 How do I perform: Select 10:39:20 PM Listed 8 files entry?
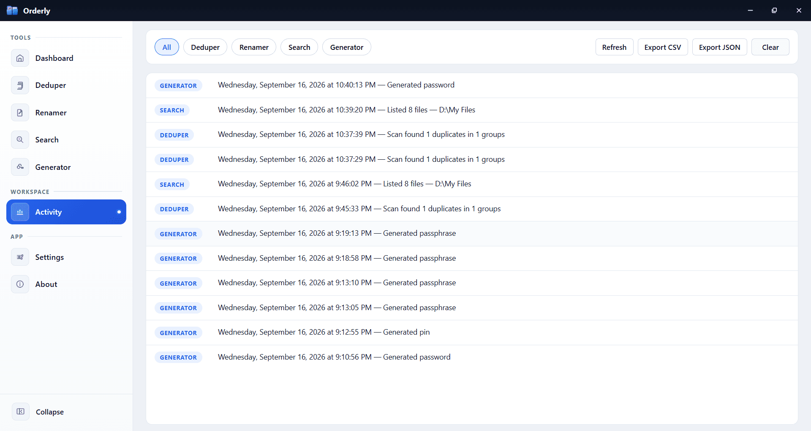click(x=472, y=110)
